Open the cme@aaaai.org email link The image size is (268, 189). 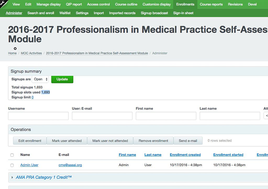coord(70,165)
